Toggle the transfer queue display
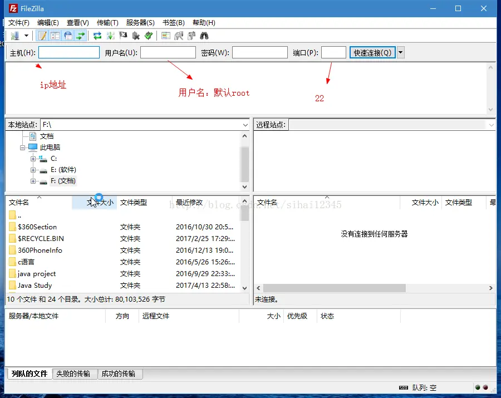 click(81, 36)
